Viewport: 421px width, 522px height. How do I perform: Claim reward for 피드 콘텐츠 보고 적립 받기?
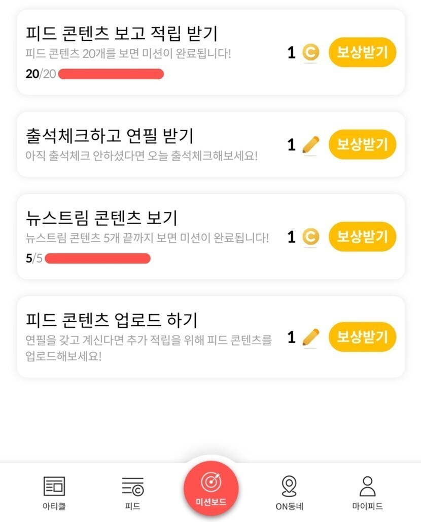point(362,52)
